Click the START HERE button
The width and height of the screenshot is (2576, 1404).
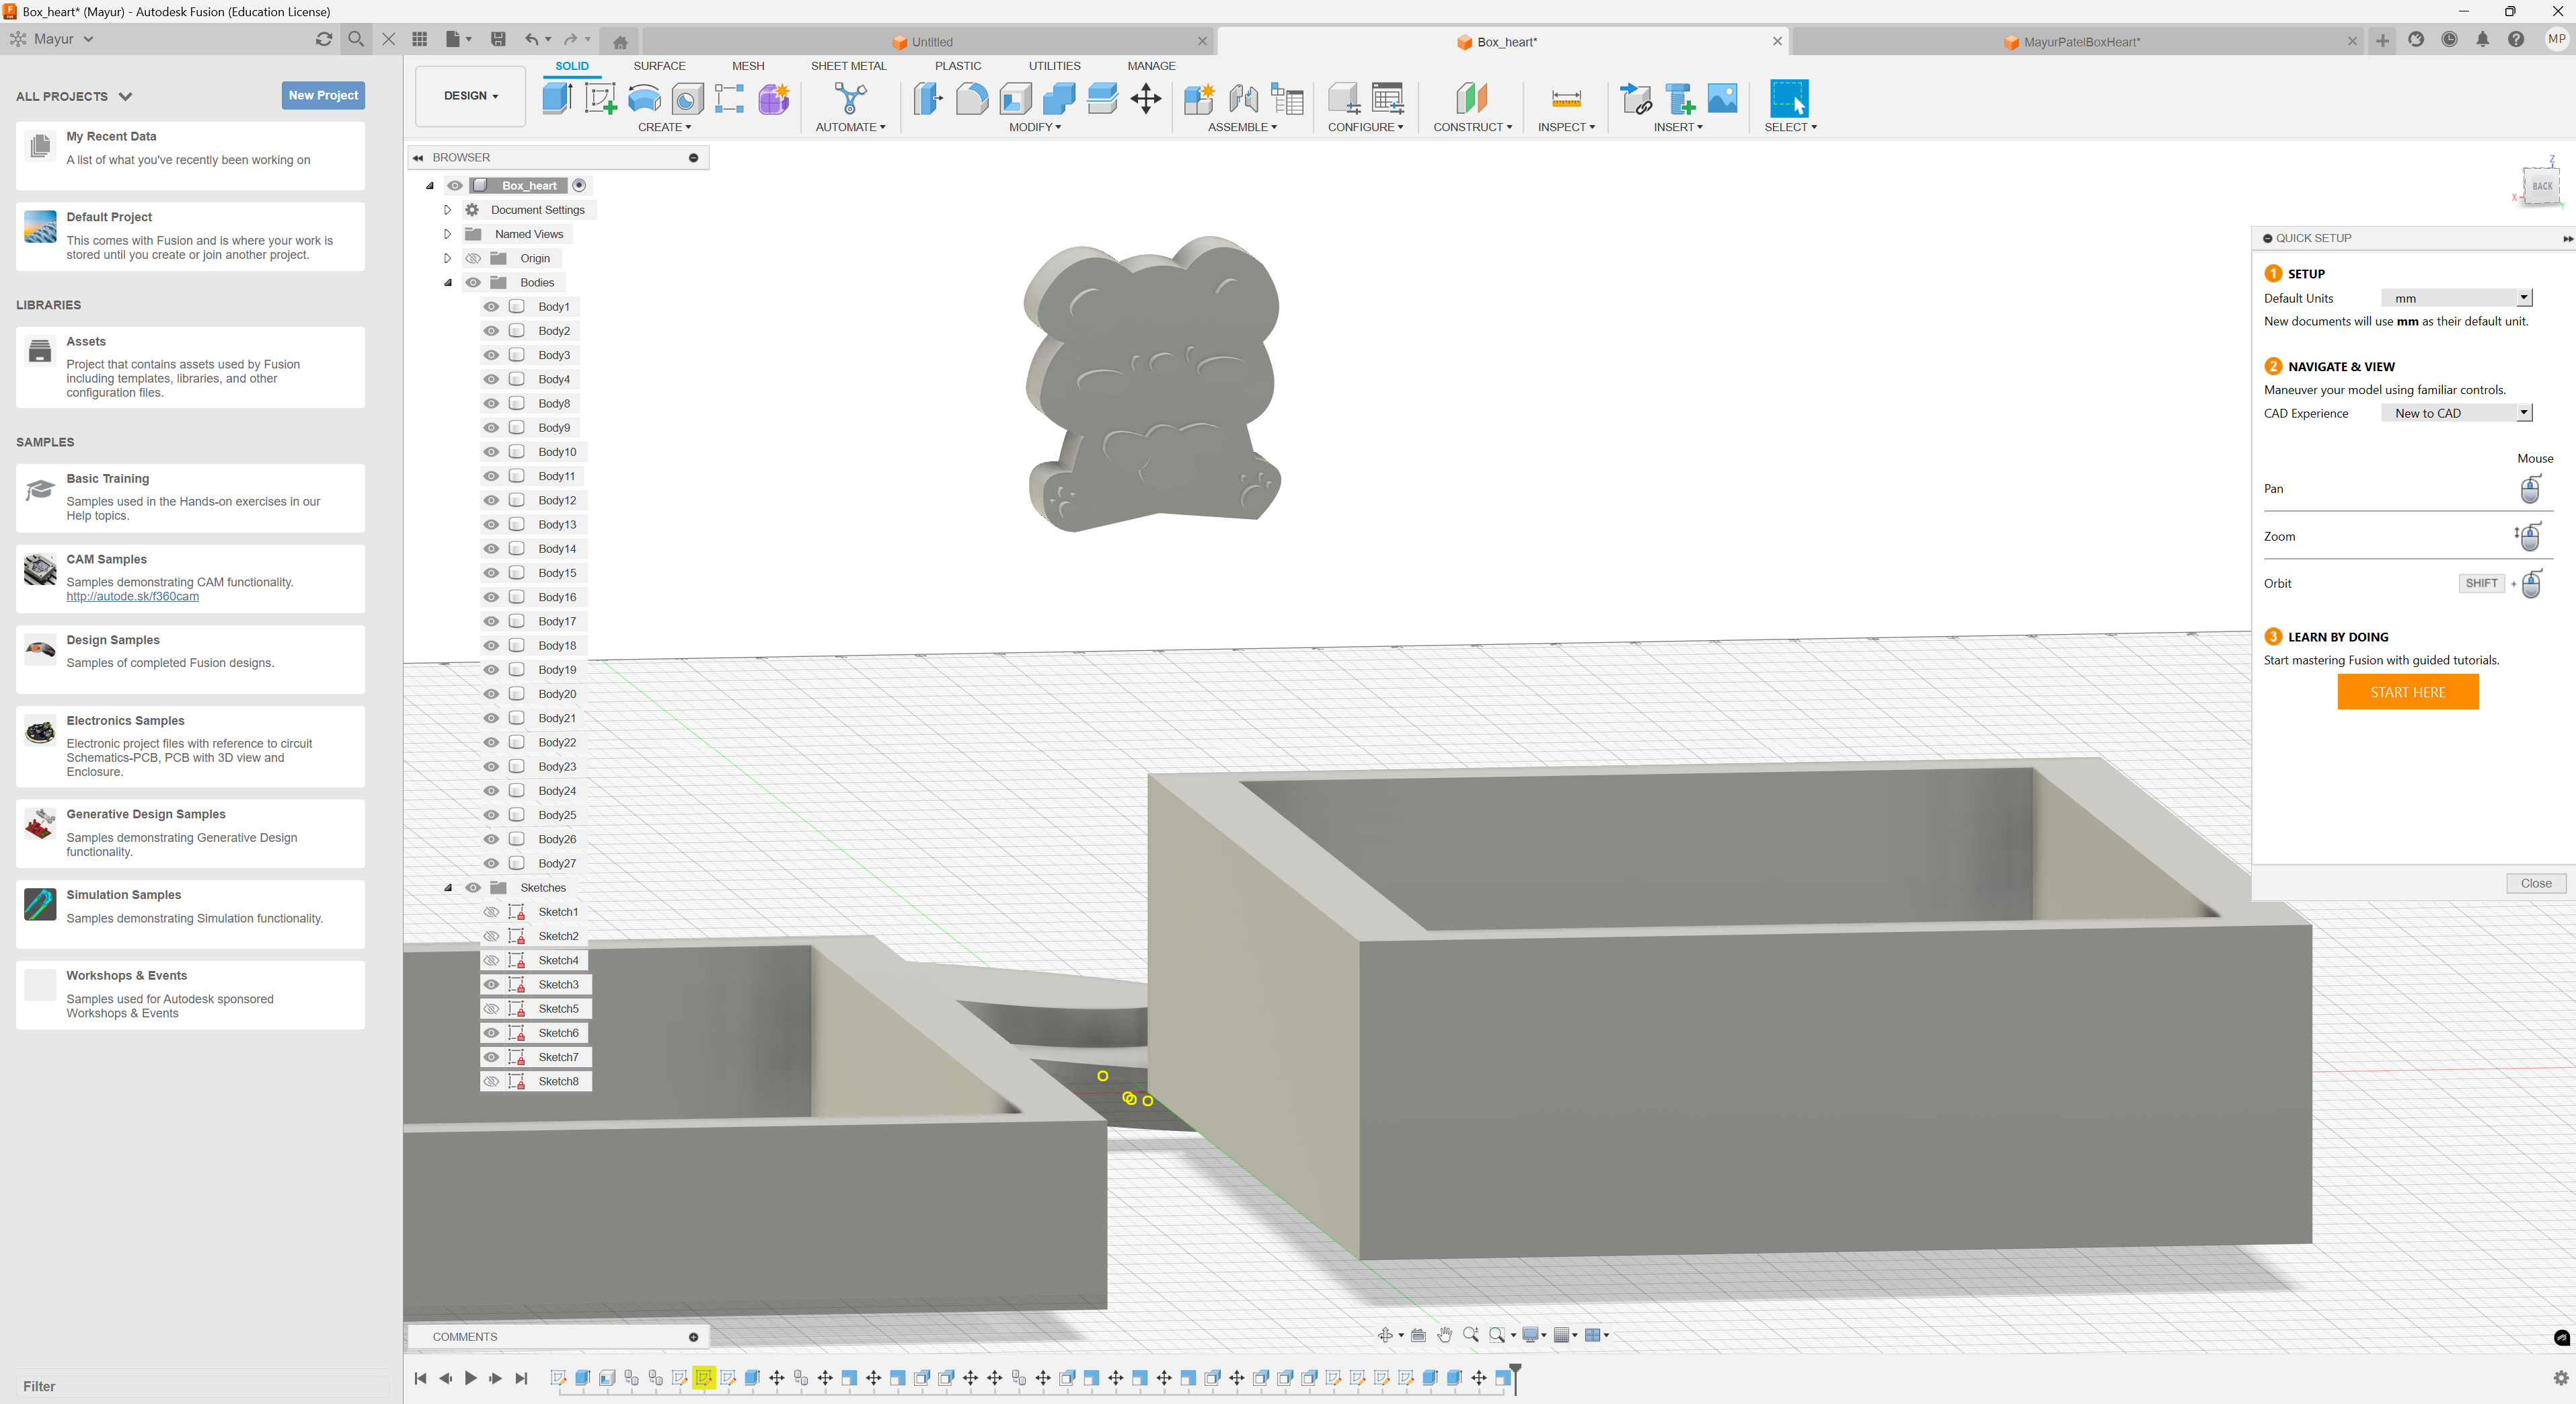pos(2407,692)
